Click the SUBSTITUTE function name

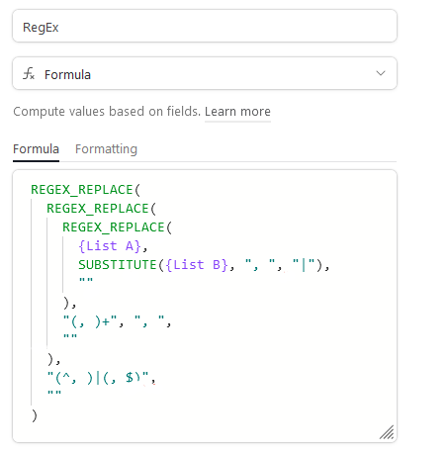coord(118,265)
